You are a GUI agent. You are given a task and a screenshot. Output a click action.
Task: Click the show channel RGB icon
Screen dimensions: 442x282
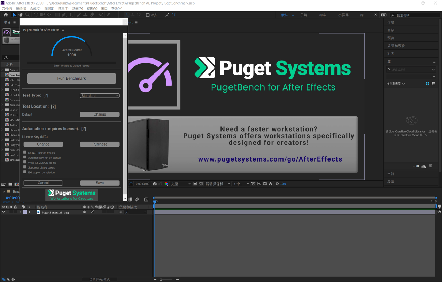point(166,184)
